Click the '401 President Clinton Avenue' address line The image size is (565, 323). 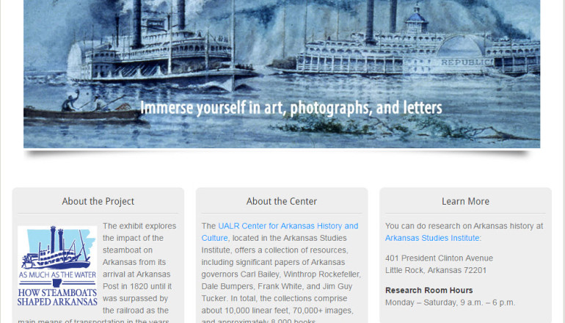439,258
